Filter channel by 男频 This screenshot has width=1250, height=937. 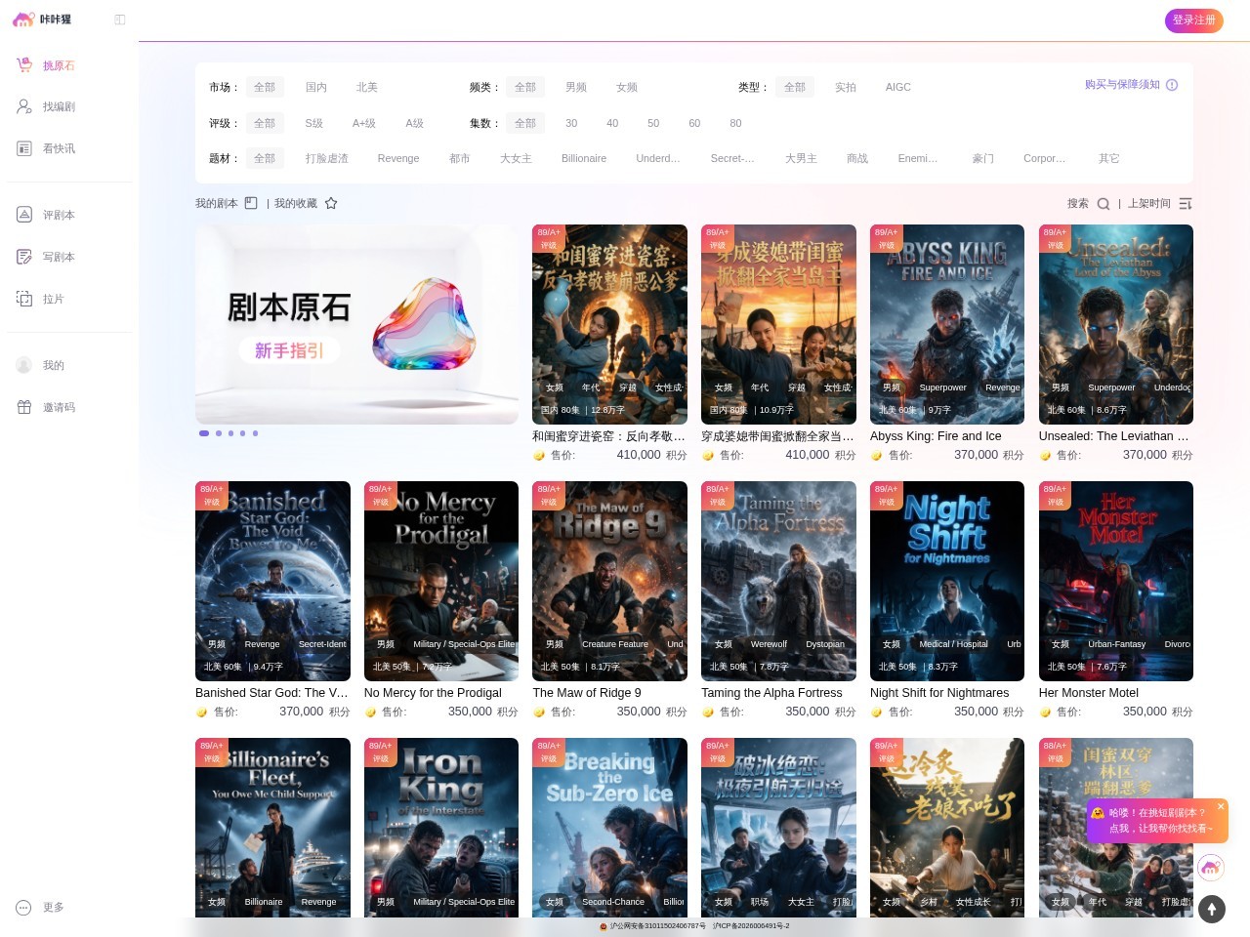point(576,87)
